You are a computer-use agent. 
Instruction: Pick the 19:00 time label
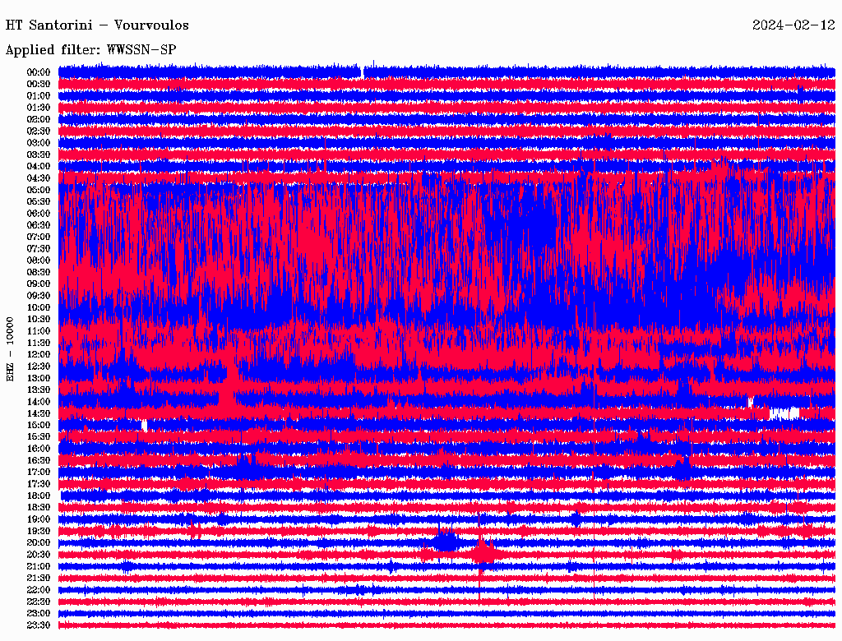(x=39, y=519)
